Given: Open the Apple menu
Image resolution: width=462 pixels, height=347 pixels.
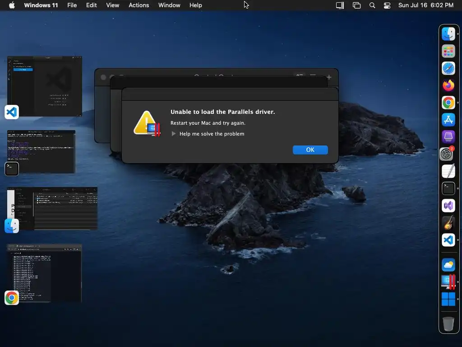Looking at the screenshot, I should click(12, 5).
